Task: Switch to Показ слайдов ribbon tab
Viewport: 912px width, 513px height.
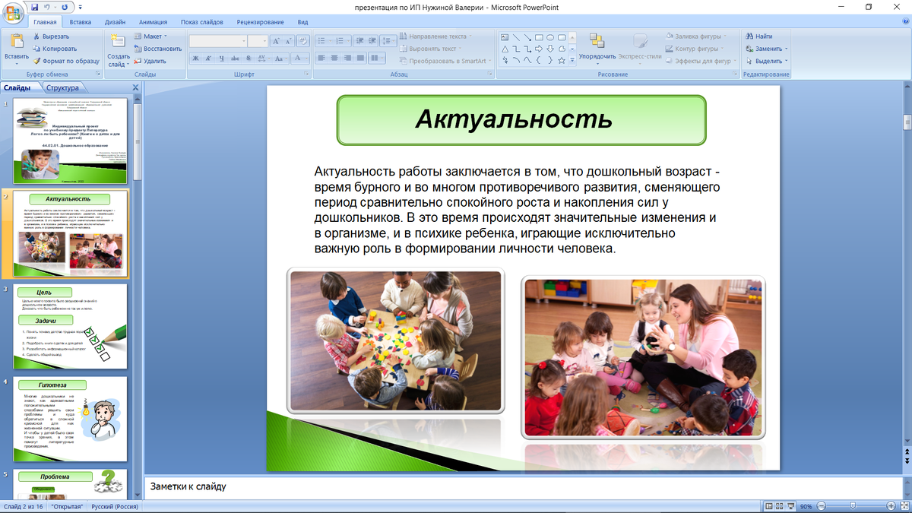Action: point(204,23)
